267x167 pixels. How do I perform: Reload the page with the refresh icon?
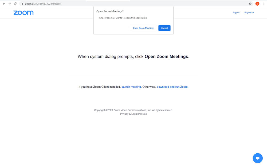point(15,3)
